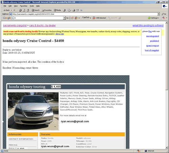The image size is (169, 153).
Task: Click ryan.wson@gmail.com below For more details
Action: (75, 121)
